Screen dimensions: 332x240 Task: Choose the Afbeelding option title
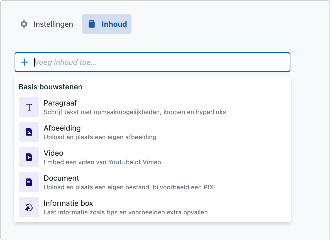pos(62,128)
